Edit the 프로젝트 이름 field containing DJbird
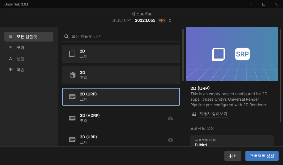 click(232, 141)
